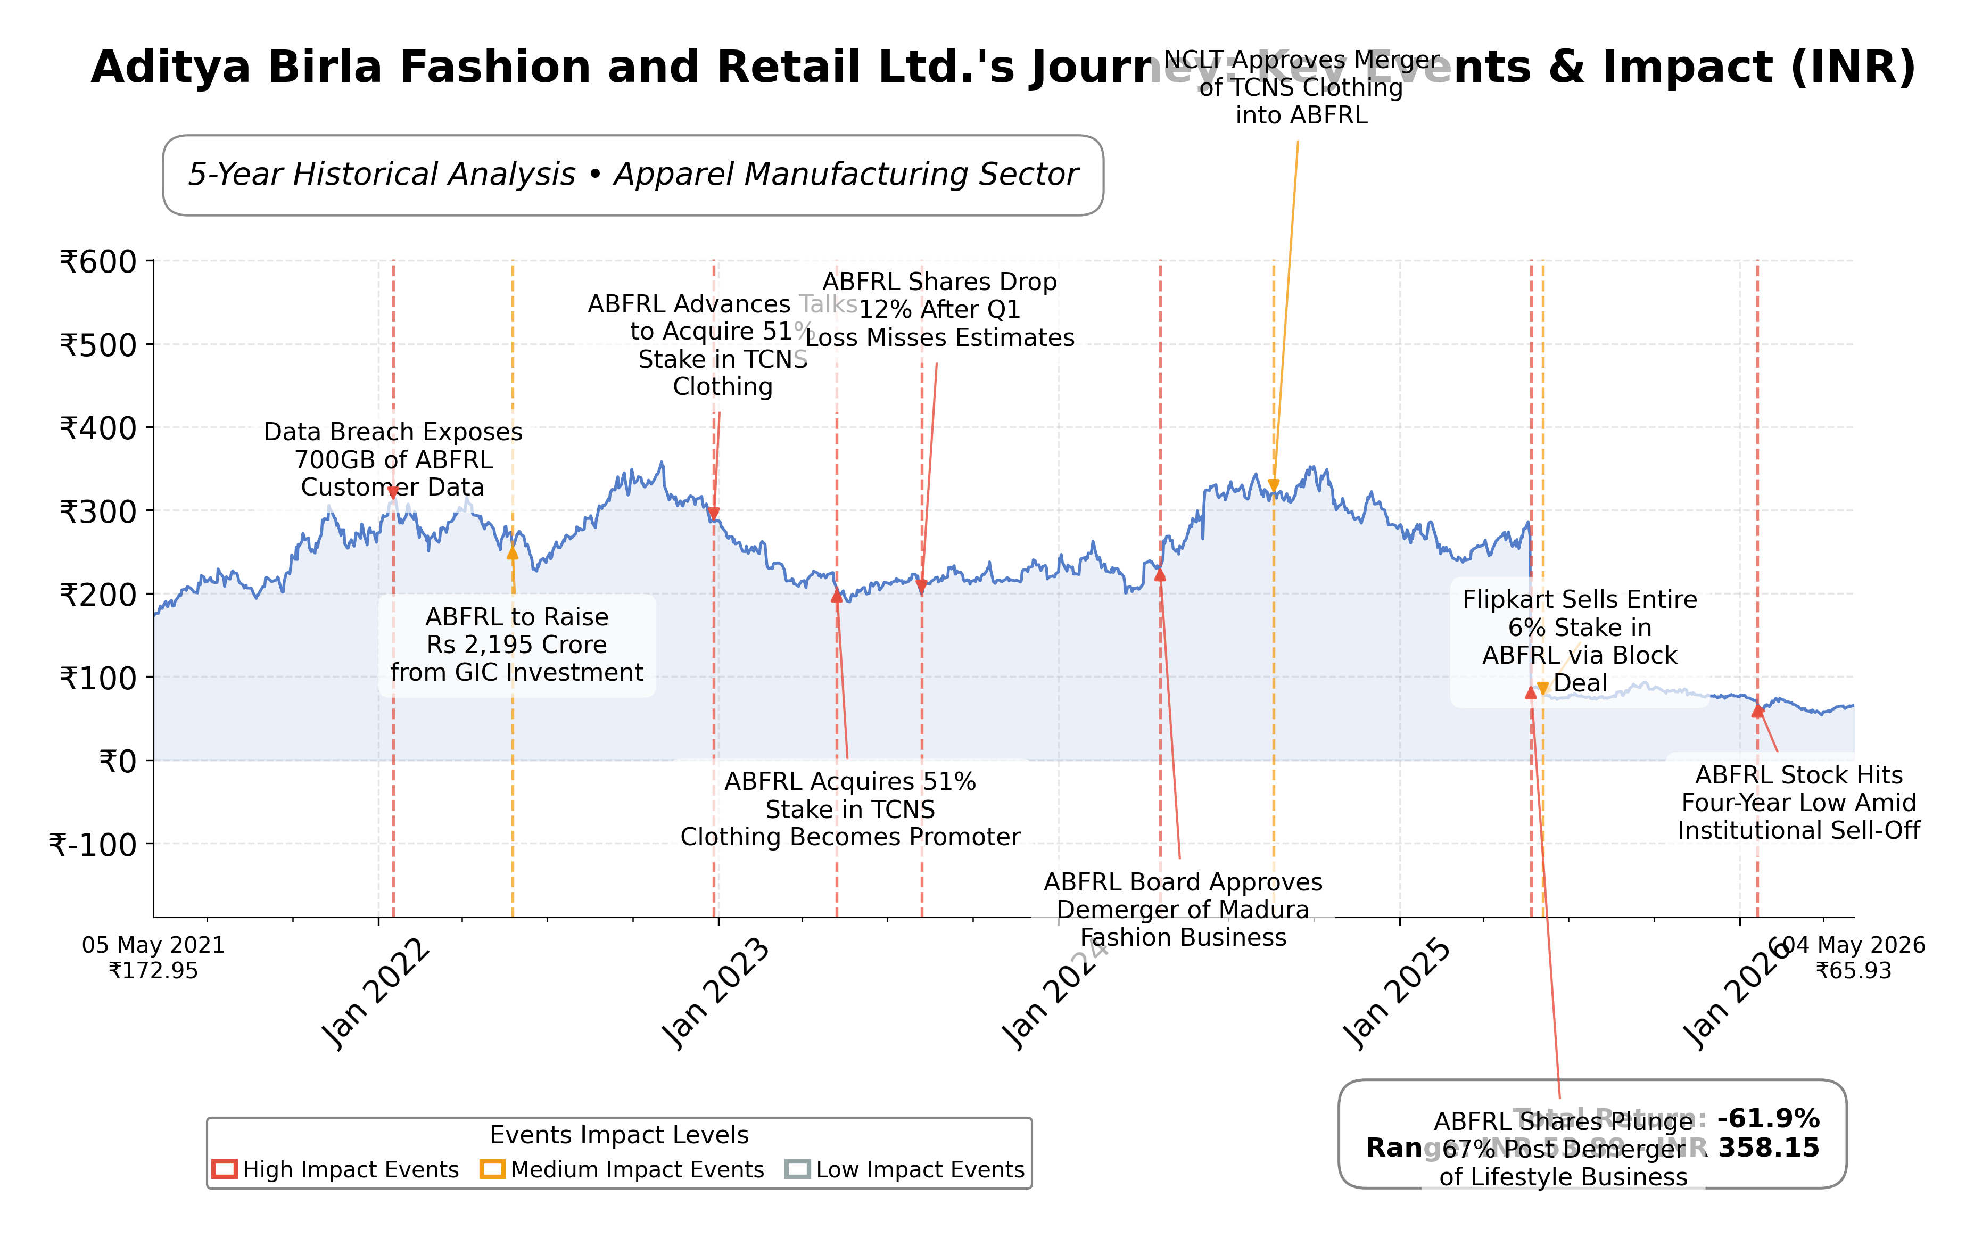Click the 'High Impact Events' legend label
This screenshot has height=1238, width=1974.
(350, 1169)
